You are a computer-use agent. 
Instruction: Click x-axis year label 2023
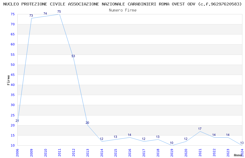coord(228,153)
